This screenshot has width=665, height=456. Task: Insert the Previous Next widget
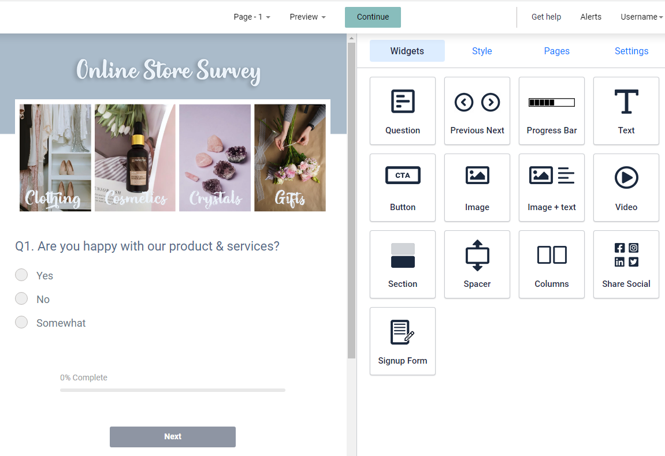coord(477,111)
